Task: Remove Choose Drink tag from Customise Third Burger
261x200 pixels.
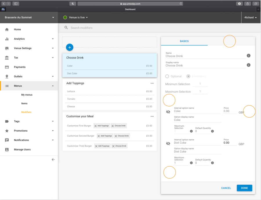Action: (x=113, y=146)
